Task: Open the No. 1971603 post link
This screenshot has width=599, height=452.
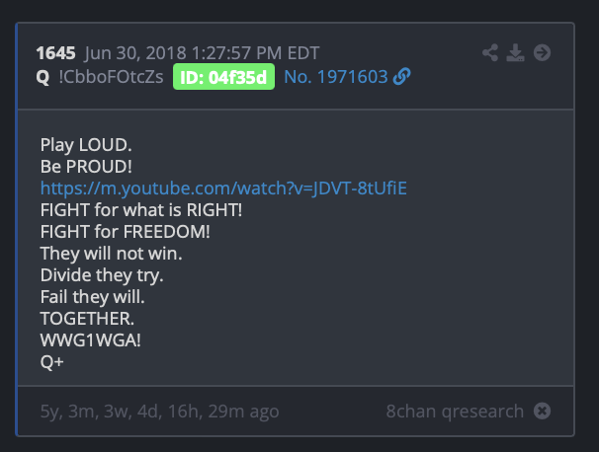Action: pos(336,77)
